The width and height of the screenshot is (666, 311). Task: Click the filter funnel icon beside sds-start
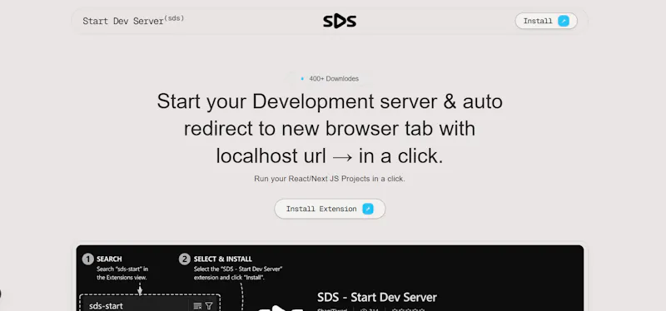[209, 306]
